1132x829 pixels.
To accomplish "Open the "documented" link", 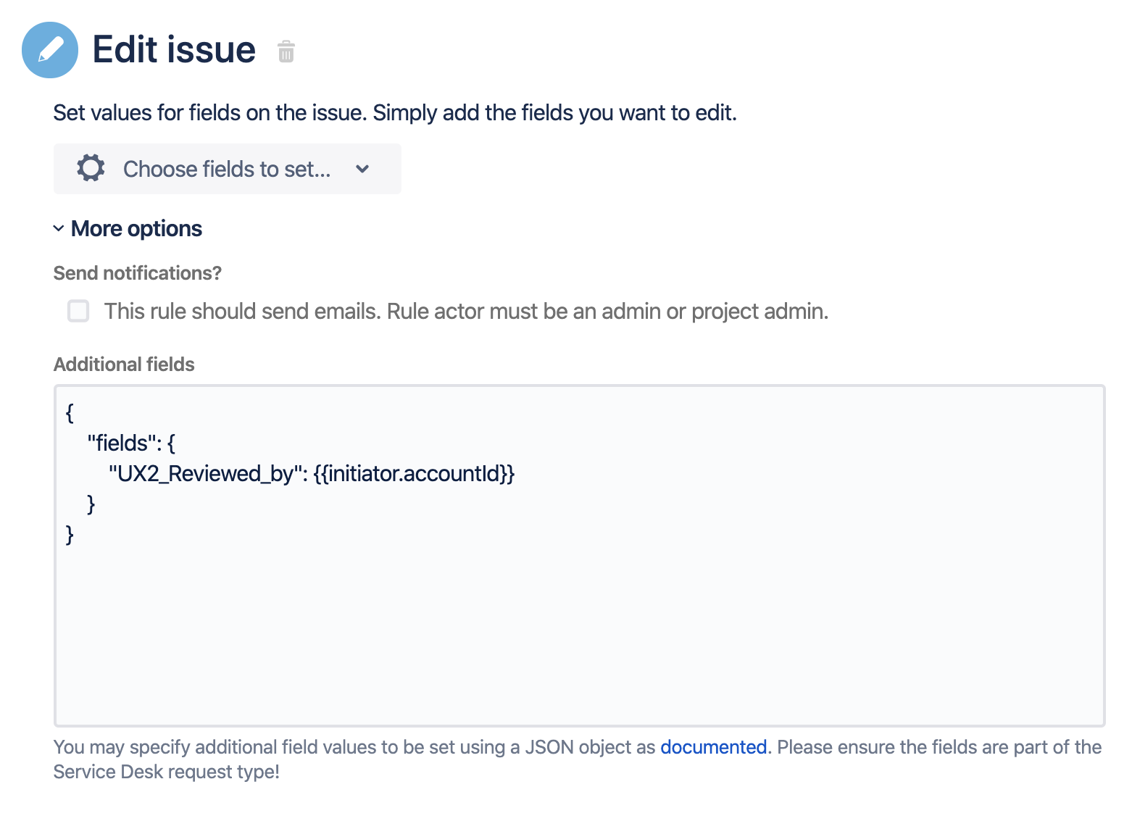I will click(x=713, y=747).
